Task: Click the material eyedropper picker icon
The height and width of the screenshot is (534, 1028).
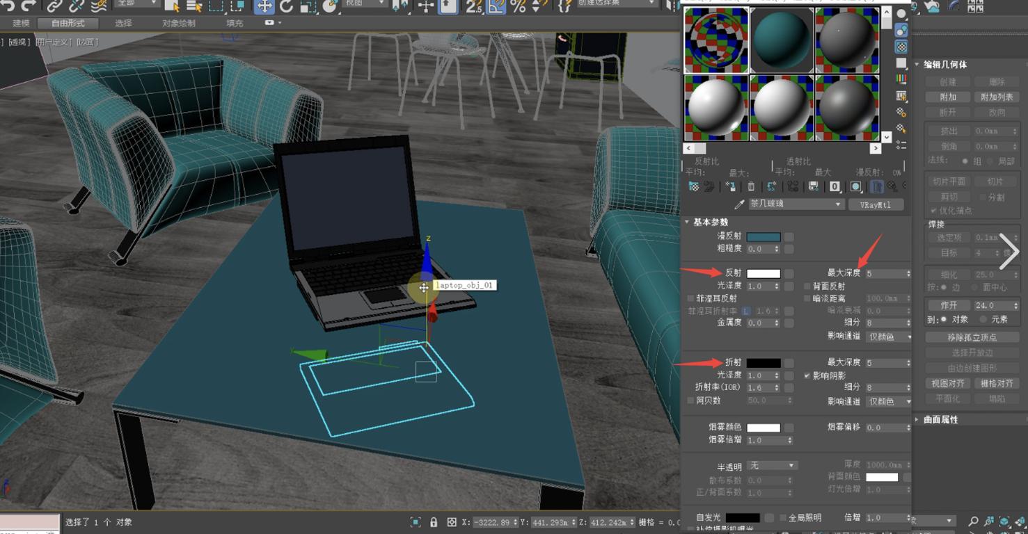Action: click(x=740, y=204)
